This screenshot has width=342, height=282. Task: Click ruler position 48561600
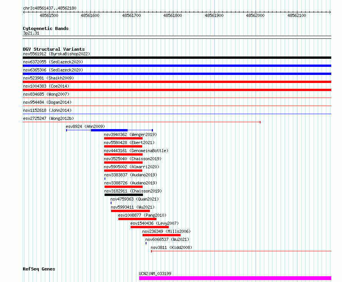pyautogui.click(x=90, y=15)
